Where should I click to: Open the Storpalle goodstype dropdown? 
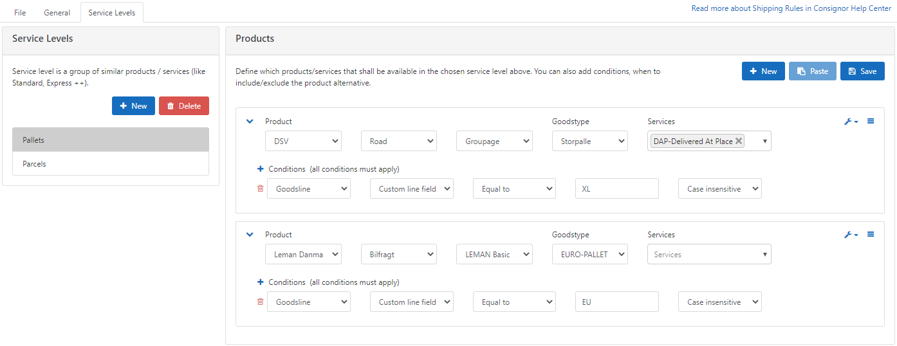tap(589, 141)
